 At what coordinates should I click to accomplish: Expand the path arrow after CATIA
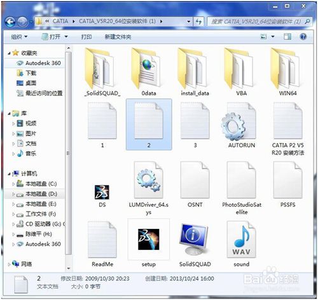[74, 22]
